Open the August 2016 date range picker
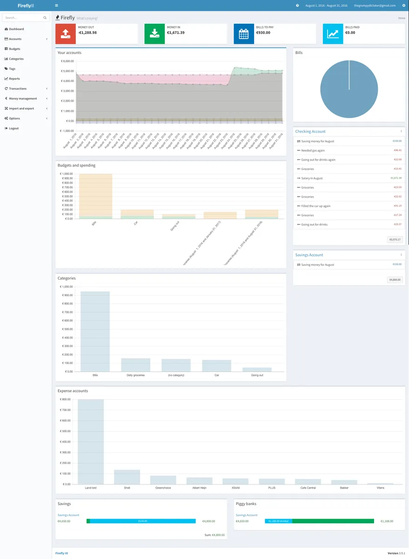Viewport: 409px width, 559px height. pyautogui.click(x=326, y=6)
